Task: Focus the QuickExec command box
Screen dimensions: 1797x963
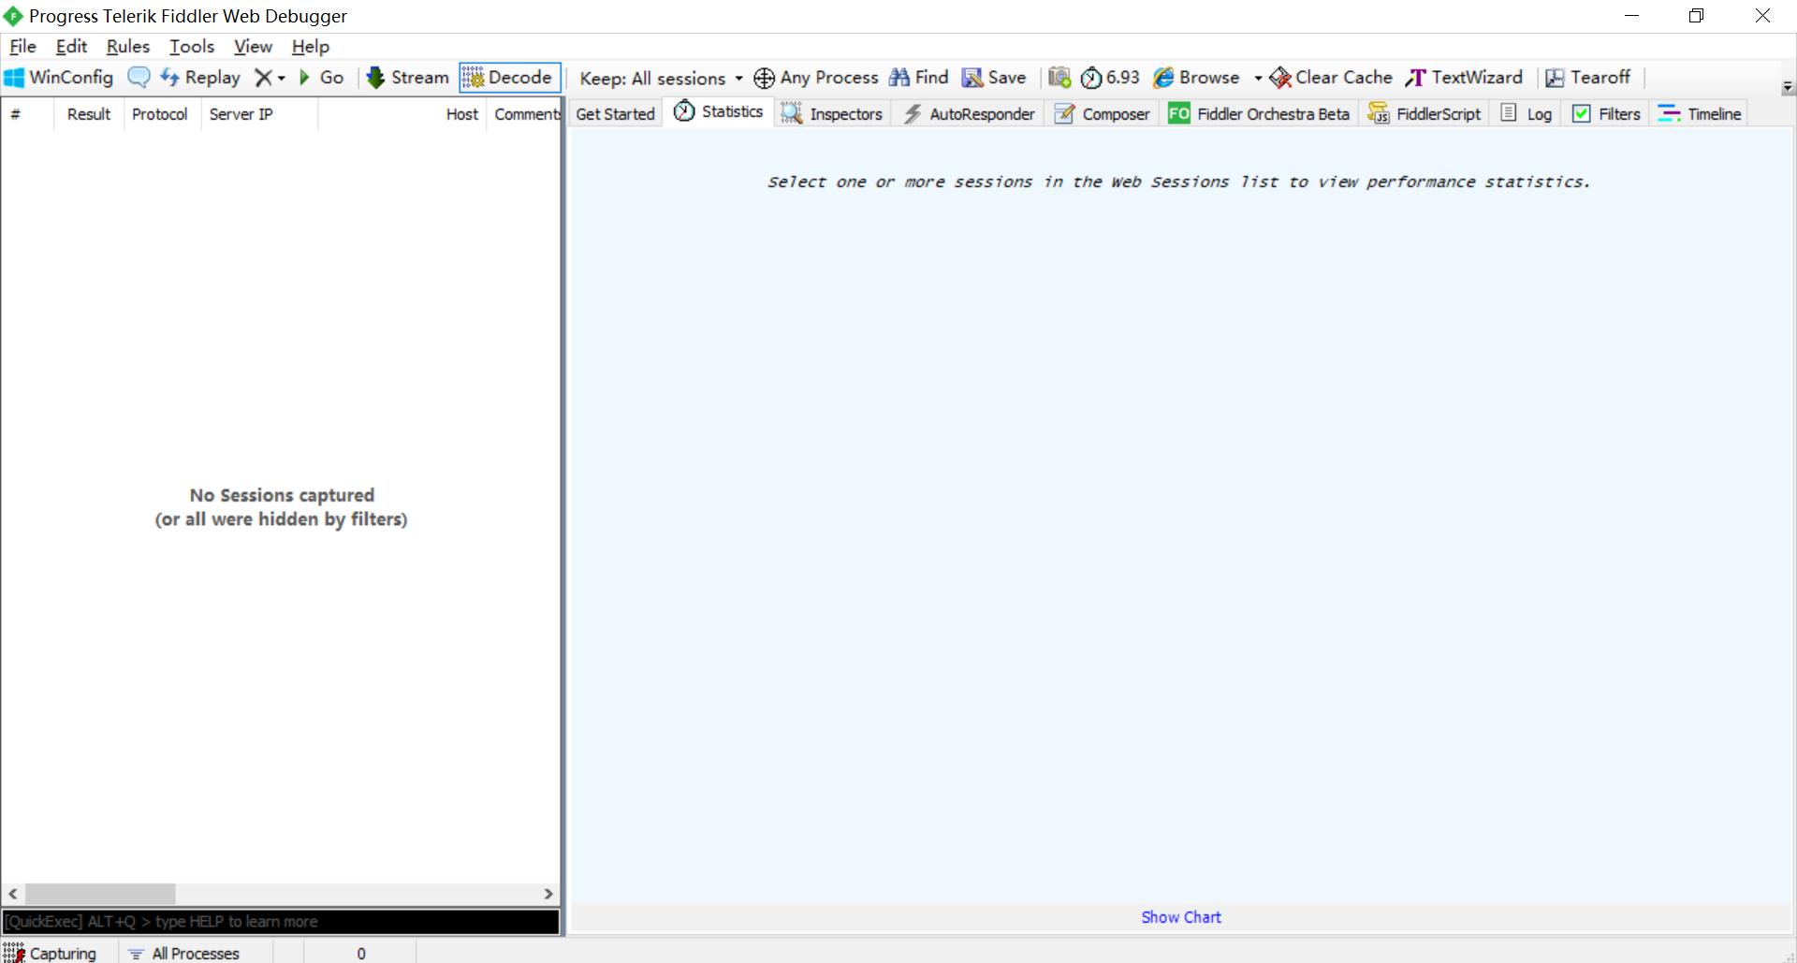Action: coord(281,922)
